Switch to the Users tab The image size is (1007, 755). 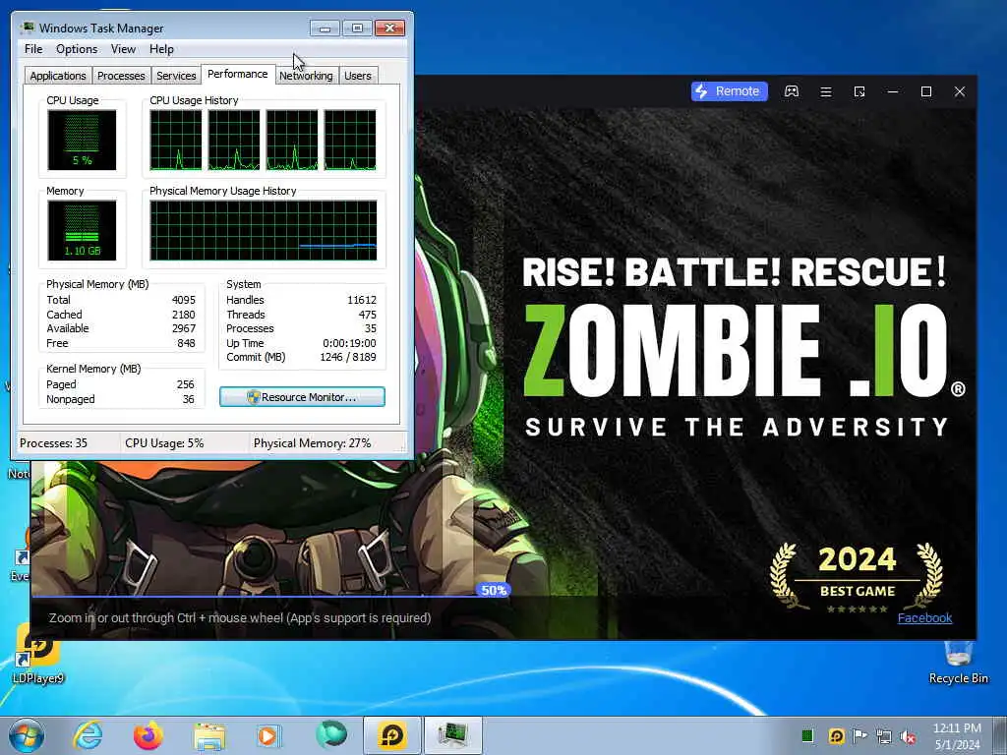[358, 76]
